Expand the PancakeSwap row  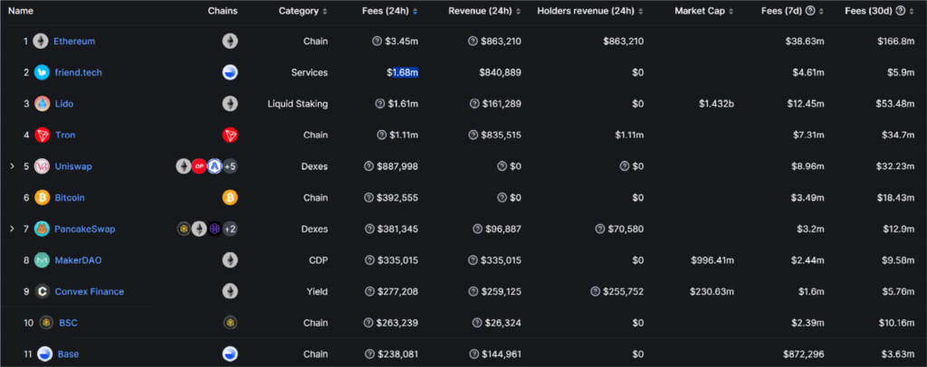12,229
